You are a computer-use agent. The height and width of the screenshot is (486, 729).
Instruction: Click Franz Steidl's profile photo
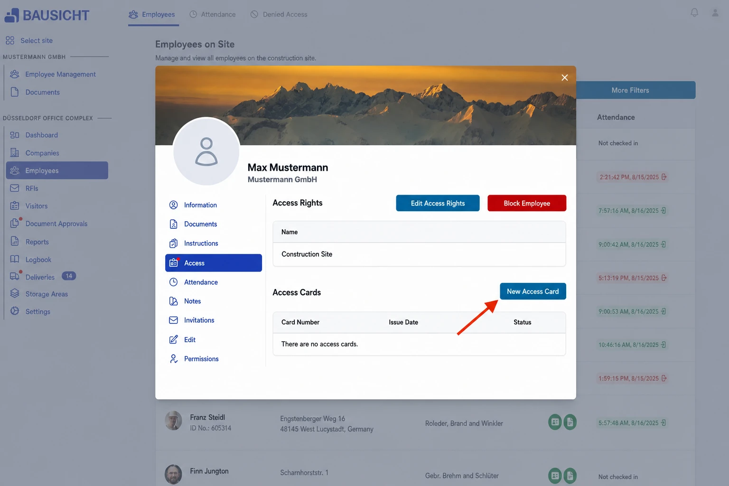pos(173,421)
